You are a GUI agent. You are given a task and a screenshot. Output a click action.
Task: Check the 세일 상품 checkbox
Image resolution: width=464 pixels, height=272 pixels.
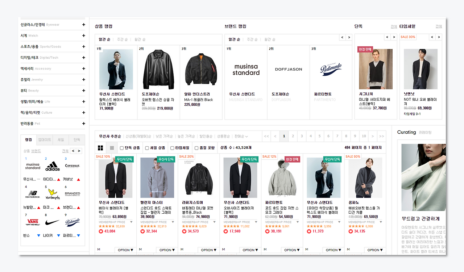click(x=147, y=148)
